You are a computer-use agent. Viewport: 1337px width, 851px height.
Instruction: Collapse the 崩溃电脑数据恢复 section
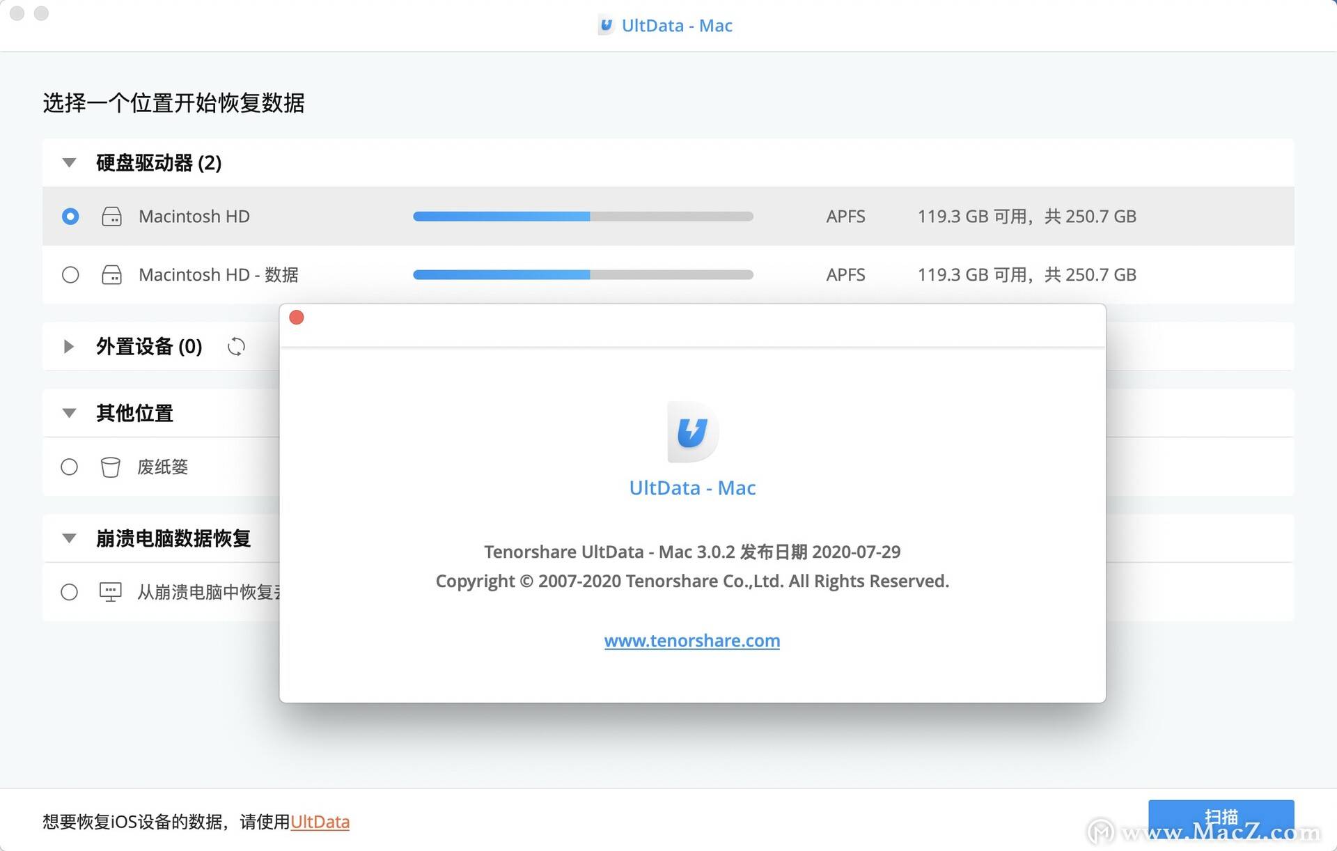click(68, 538)
